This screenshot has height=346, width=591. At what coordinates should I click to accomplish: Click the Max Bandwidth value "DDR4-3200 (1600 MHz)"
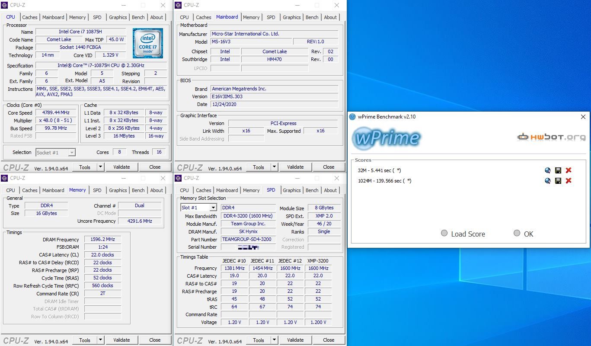point(248,216)
